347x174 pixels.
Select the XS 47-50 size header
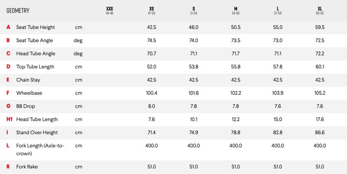151,10
